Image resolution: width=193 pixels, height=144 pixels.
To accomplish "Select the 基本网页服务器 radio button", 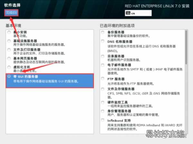I will pyautogui.click(x=9, y=58).
